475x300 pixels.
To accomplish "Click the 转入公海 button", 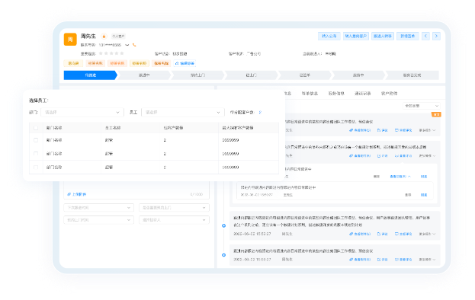I will 329,36.
